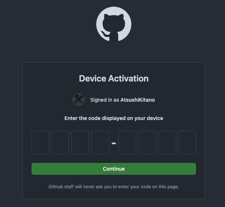Select the fifth box right after the dash

point(127,142)
